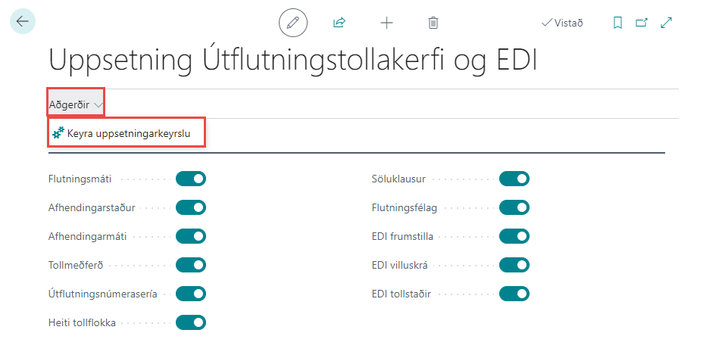
Task: Click the pencil edit icon
Action: 293,23
